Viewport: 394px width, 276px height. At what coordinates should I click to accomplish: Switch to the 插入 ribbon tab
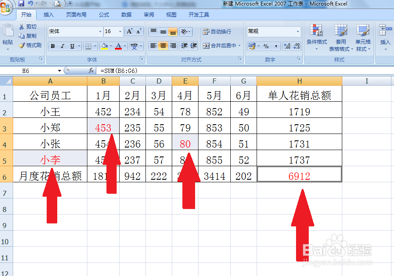pyautogui.click(x=48, y=14)
